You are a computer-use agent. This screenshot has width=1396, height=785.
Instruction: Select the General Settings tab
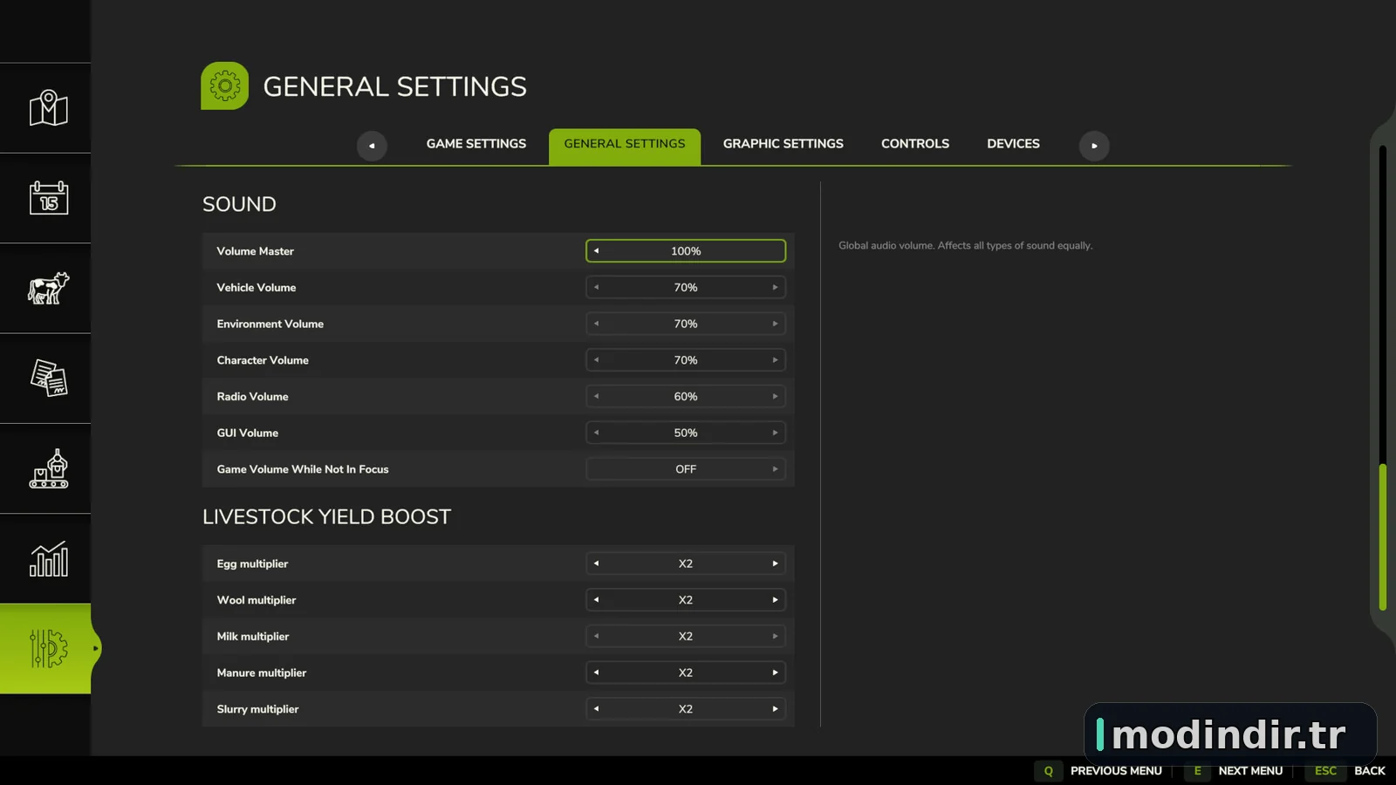coord(625,146)
